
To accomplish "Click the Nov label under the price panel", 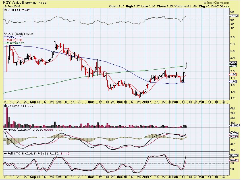I will (91, 102).
